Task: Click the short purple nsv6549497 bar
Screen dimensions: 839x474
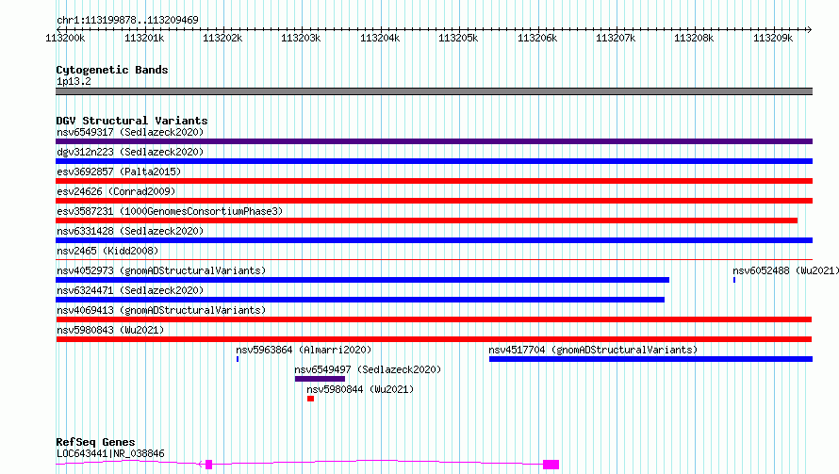Action: pyautogui.click(x=320, y=379)
